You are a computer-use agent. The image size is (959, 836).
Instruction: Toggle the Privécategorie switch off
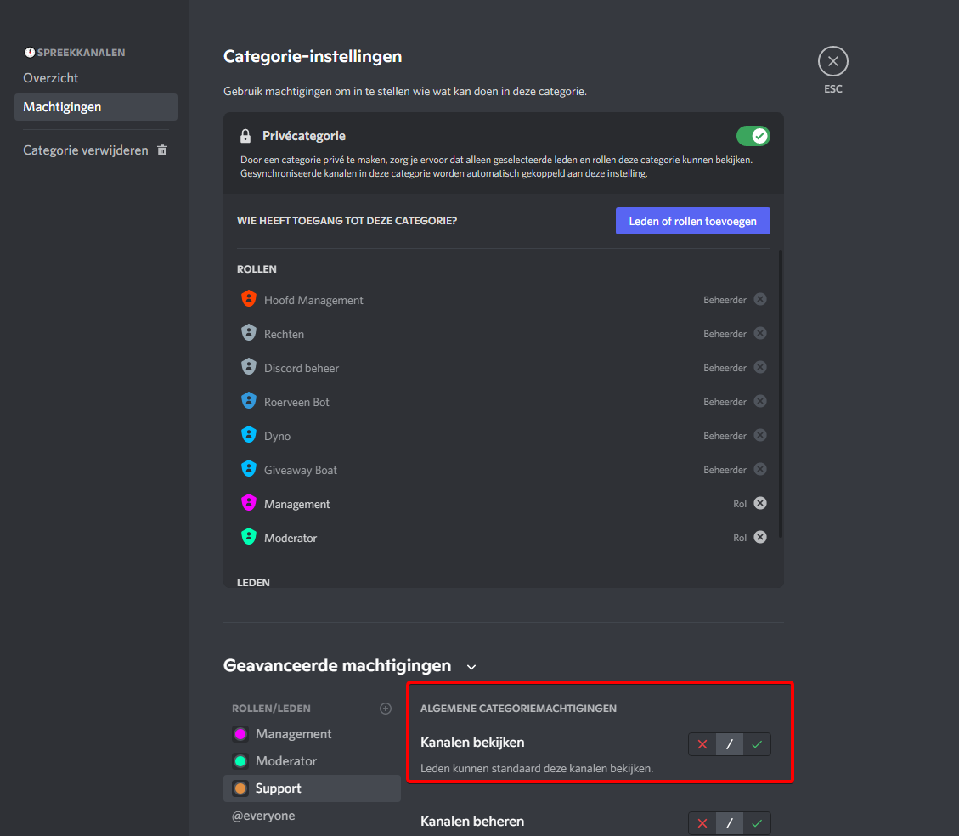(x=753, y=136)
